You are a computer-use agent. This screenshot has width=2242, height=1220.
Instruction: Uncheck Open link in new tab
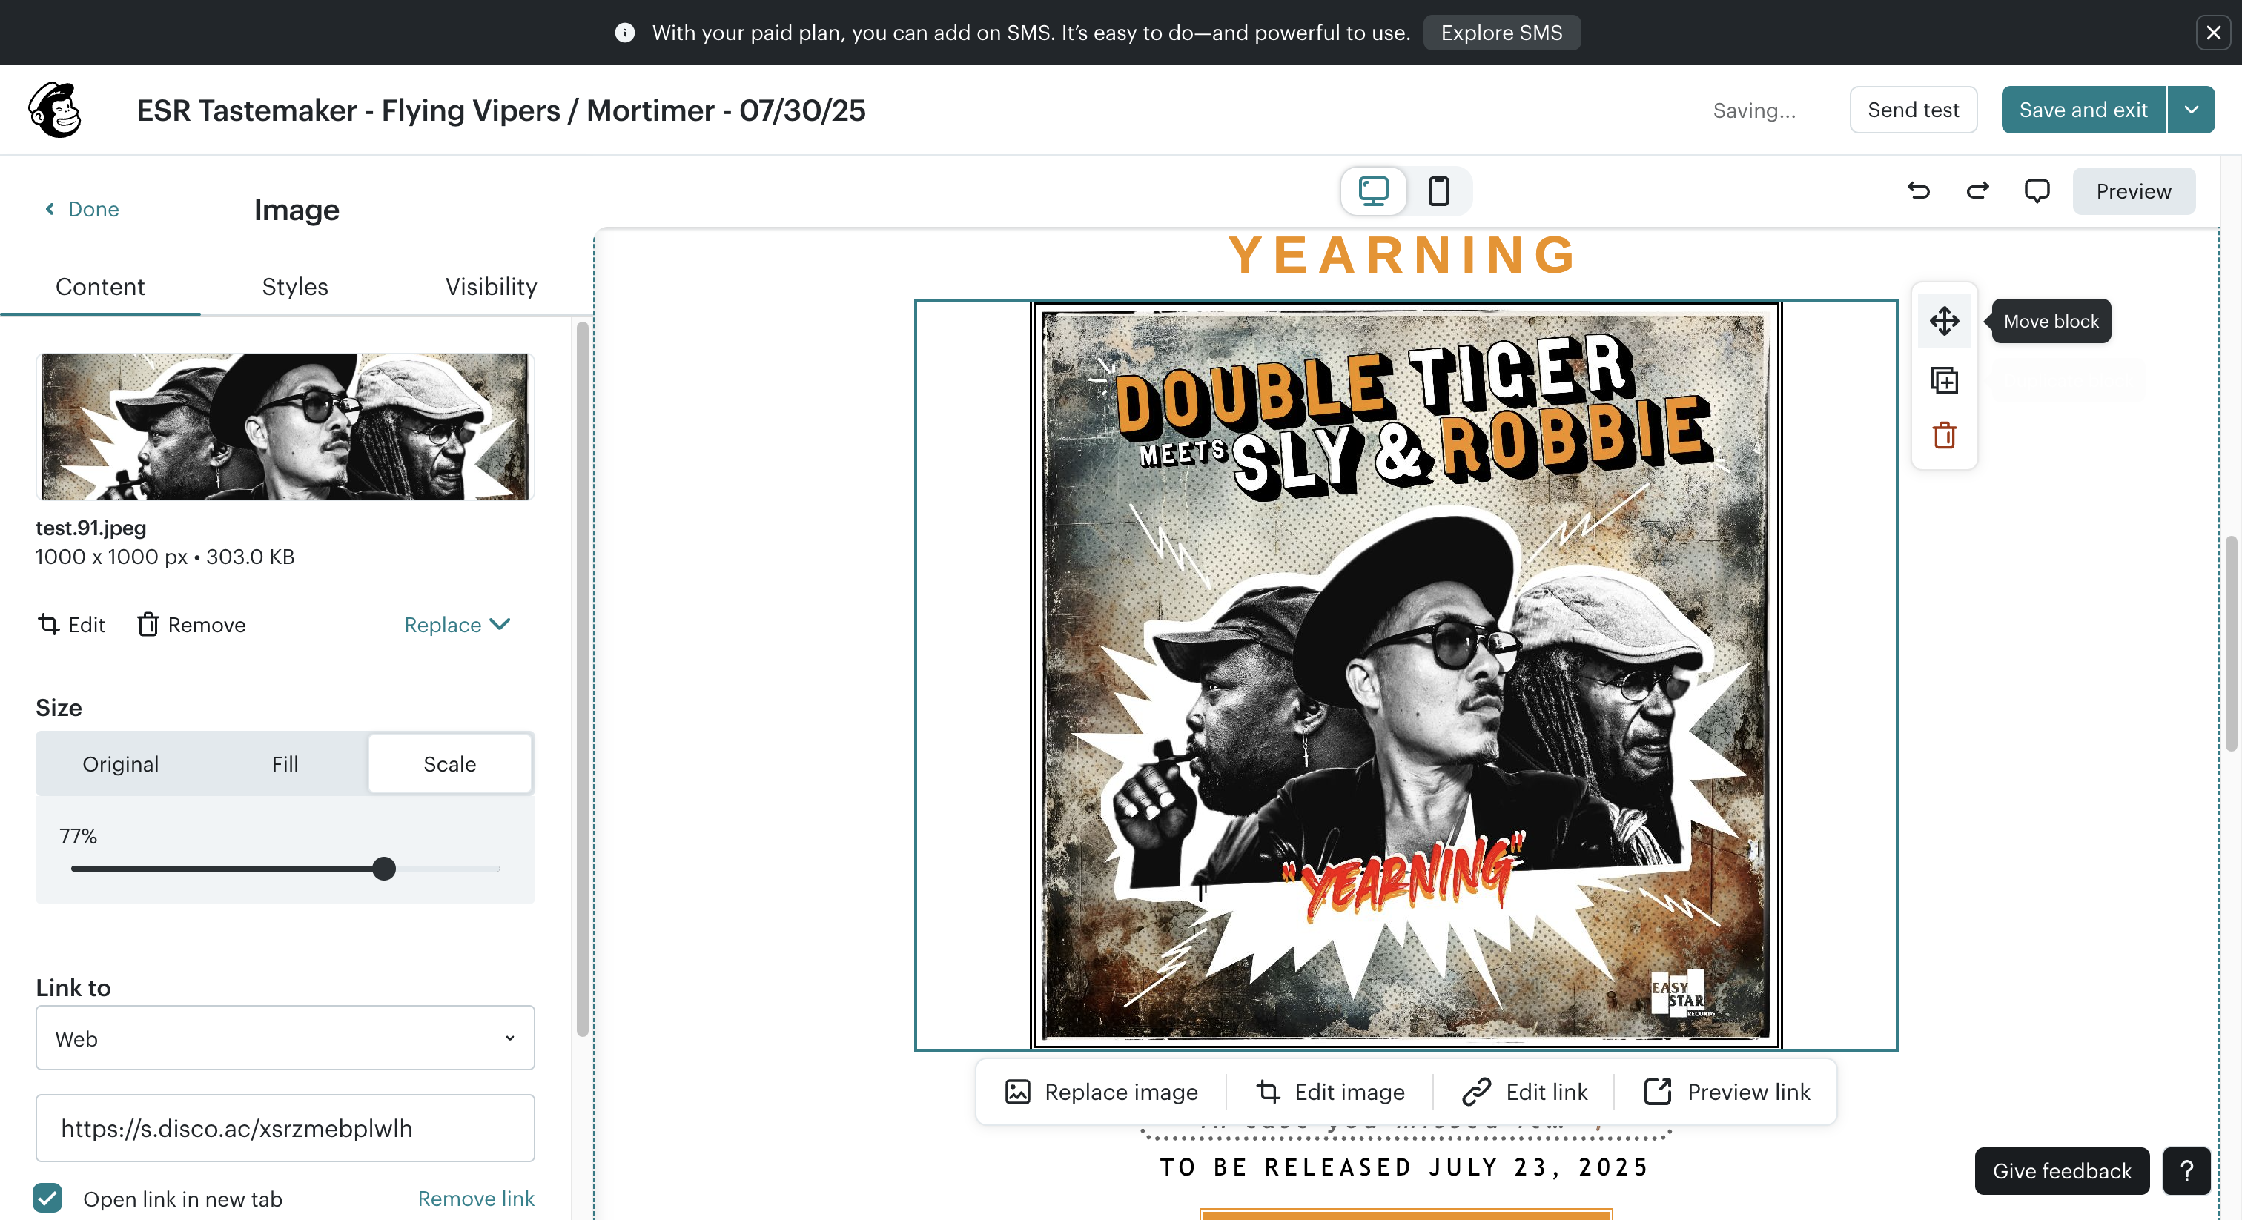point(48,1199)
